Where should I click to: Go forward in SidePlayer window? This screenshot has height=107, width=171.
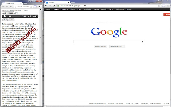point(7,6)
